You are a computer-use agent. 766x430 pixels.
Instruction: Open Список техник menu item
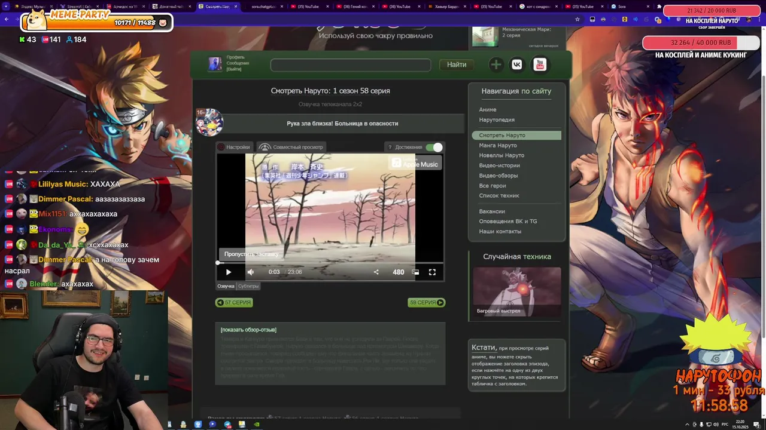499,196
